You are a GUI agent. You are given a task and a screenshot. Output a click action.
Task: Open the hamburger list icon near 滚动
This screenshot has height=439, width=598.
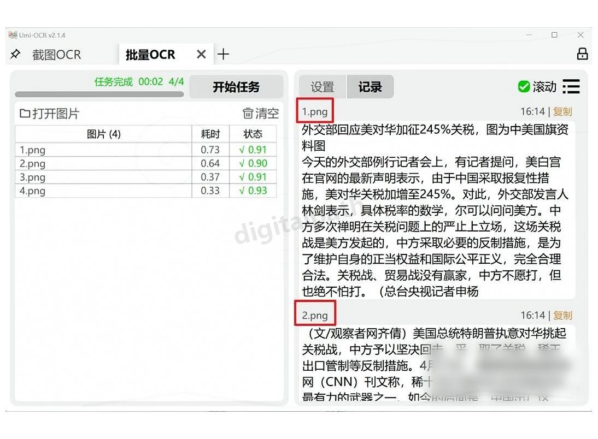coord(571,86)
